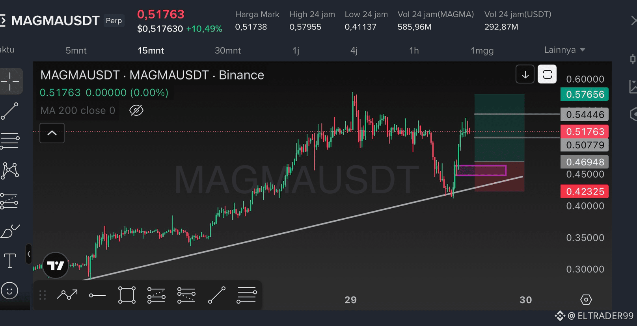
Task: Select the purple rectangle drawing on chart
Action: tap(481, 170)
